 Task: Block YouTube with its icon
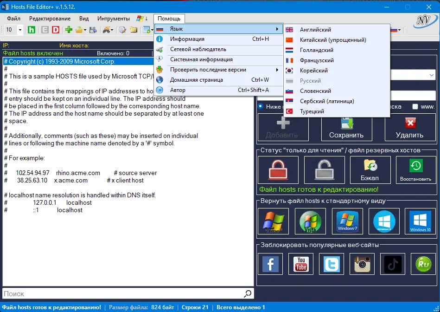tap(301, 264)
